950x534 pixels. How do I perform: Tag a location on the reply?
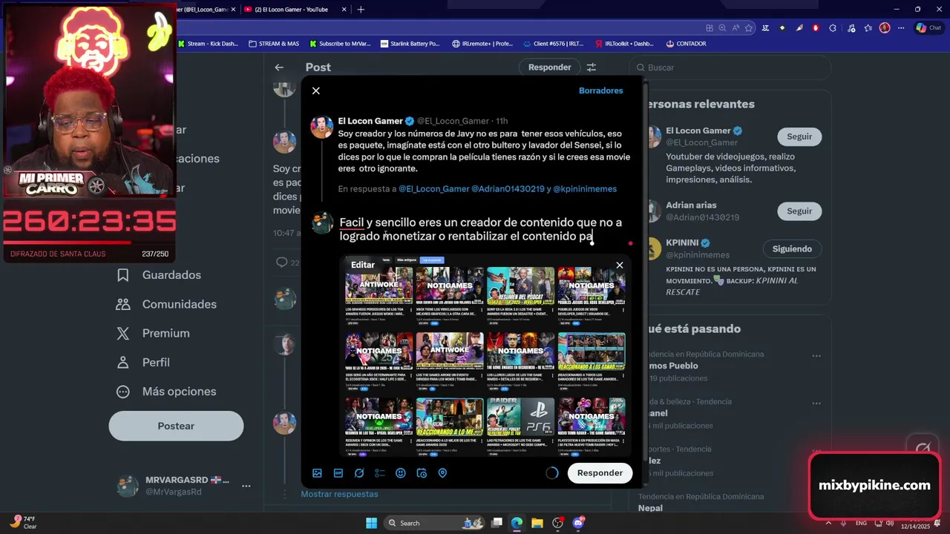[442, 473]
